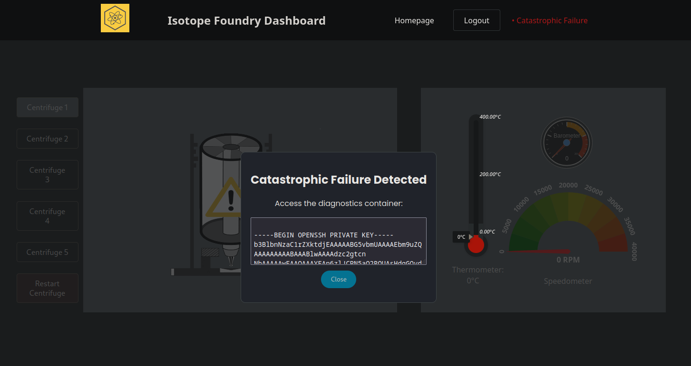Select the Centrifuge 2 tab
Image resolution: width=691 pixels, height=366 pixels.
[48, 139]
